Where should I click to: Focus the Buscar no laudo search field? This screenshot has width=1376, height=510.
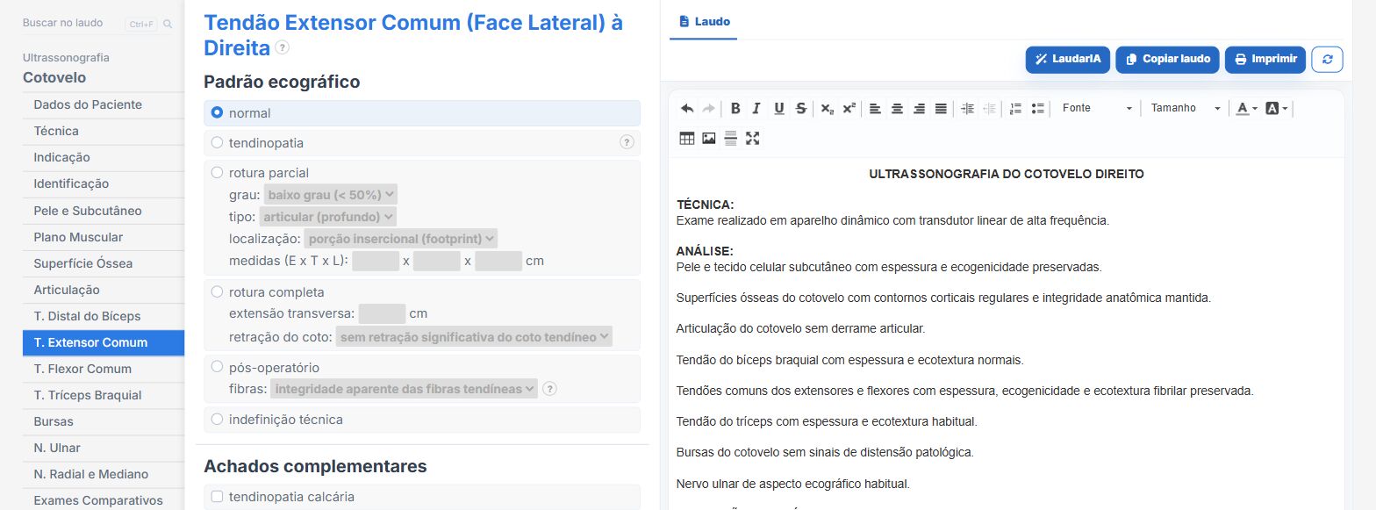(72, 23)
